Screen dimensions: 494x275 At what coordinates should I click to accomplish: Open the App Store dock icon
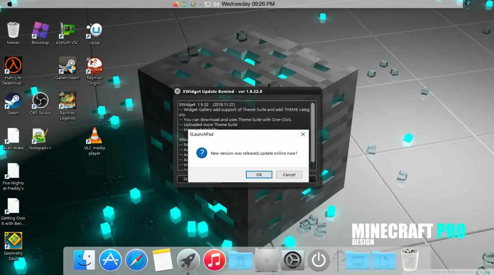tap(110, 260)
